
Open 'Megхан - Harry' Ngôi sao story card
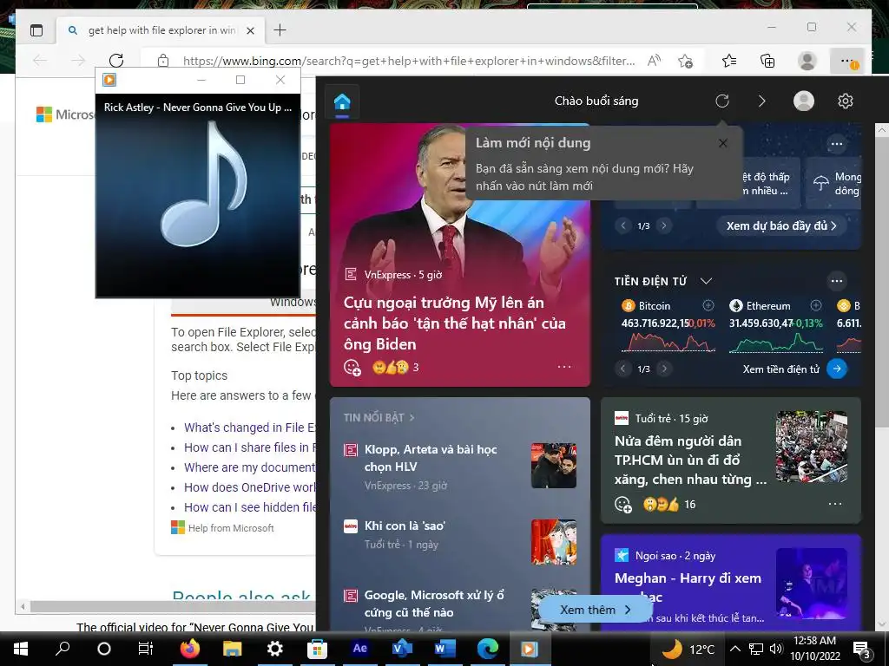coord(731,582)
